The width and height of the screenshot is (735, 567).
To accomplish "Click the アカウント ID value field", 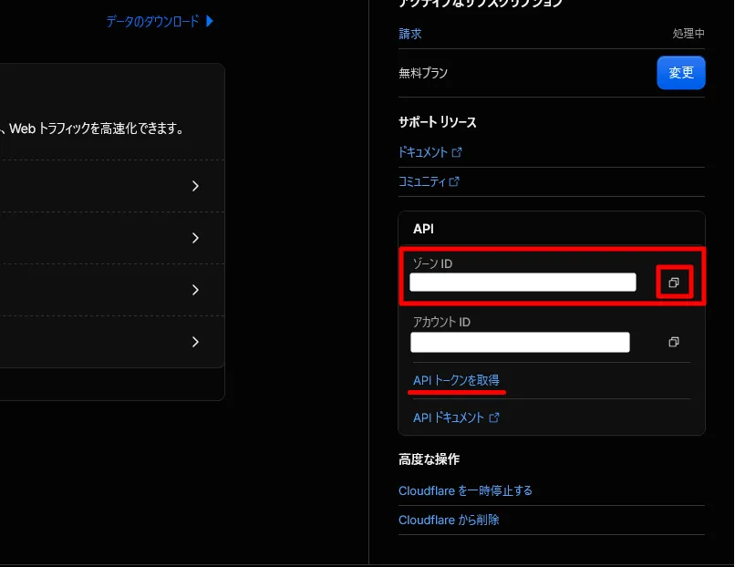I will [520, 342].
